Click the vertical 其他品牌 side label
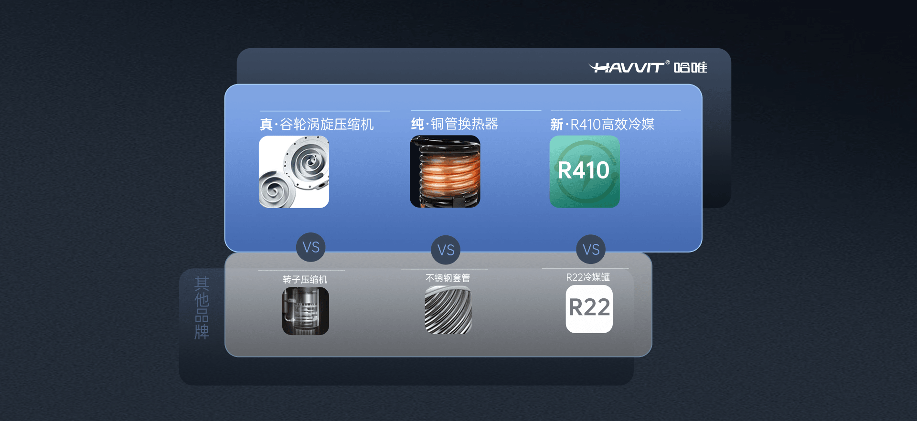 click(x=202, y=308)
